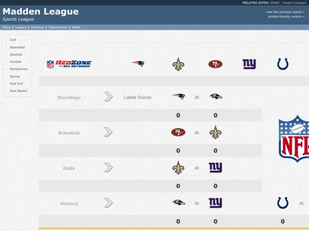The width and height of the screenshot is (309, 231).
Task: Select the Saints fleur-de-lis logo in top row
Action: point(178,64)
